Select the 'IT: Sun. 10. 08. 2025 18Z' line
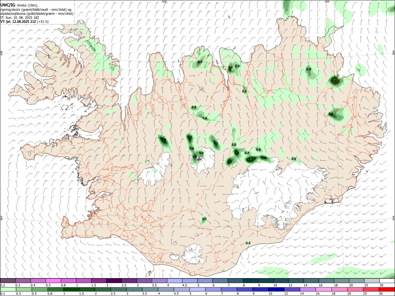The height and width of the screenshot is (296, 395). 20,18
